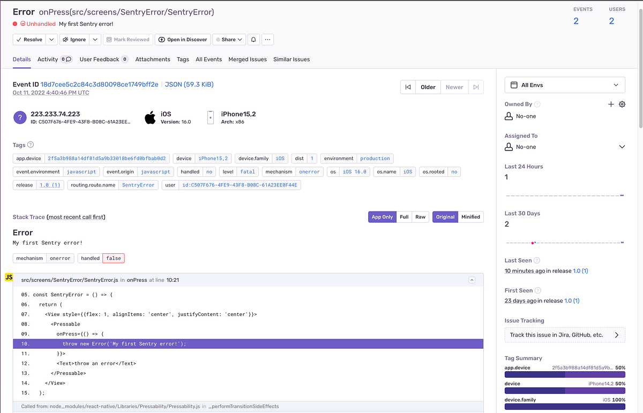
Task: Open the event ID link 18d7cee5c2c84c3d
Action: click(x=100, y=85)
